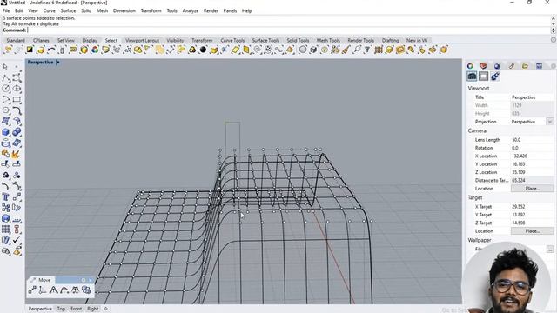Switch to the Front viewport tab

point(76,309)
